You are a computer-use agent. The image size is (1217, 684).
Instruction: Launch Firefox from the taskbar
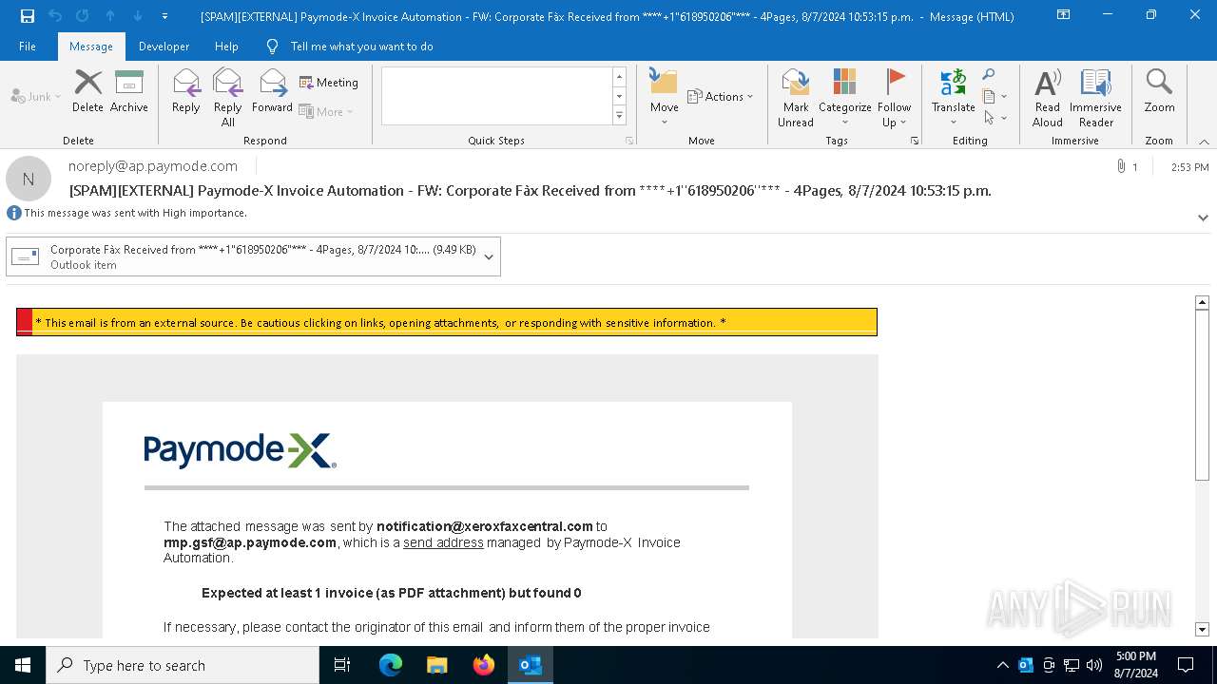(x=484, y=665)
